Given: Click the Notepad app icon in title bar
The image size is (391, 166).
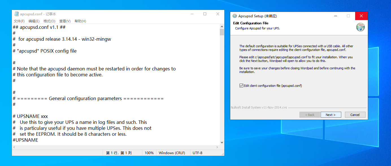Looking at the screenshot, I should click(x=16, y=14).
